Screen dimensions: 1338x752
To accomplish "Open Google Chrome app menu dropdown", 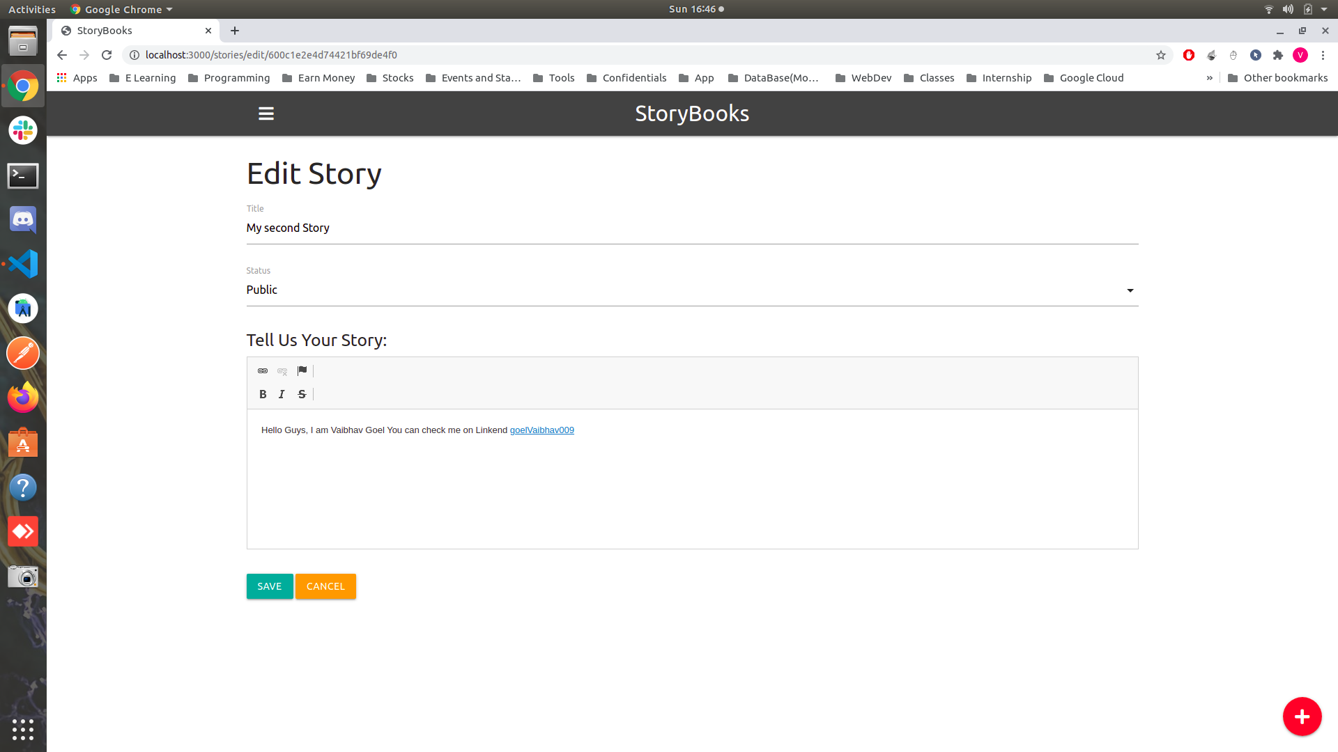I will coord(122,9).
